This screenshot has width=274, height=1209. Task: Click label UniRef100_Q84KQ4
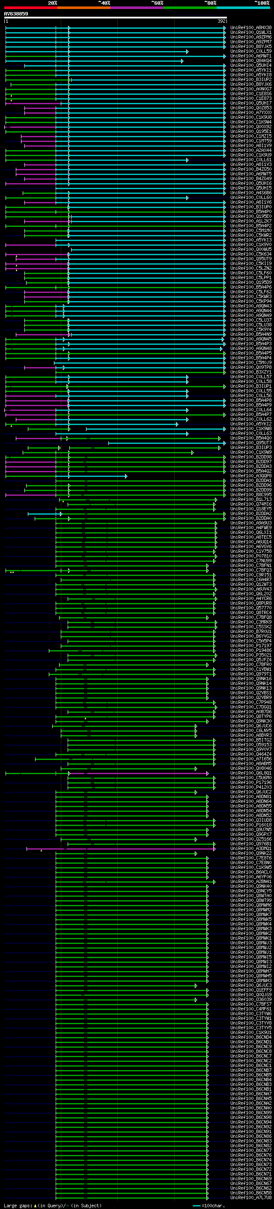[x=251, y=60]
